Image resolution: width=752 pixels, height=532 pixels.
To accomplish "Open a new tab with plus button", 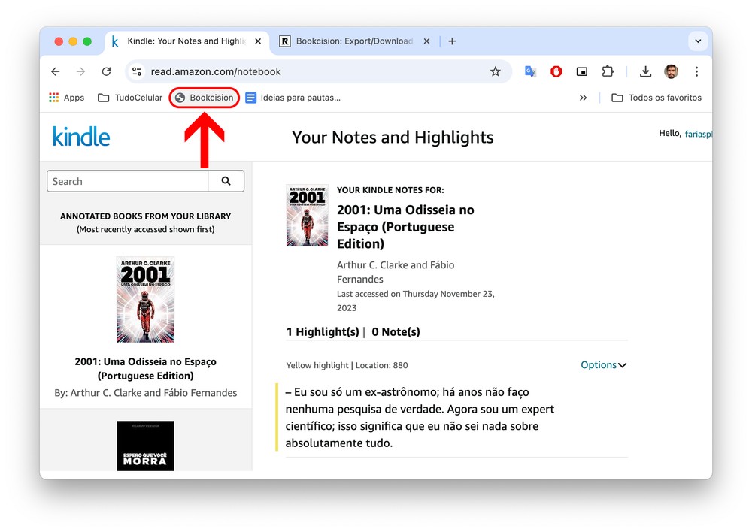I will (452, 41).
